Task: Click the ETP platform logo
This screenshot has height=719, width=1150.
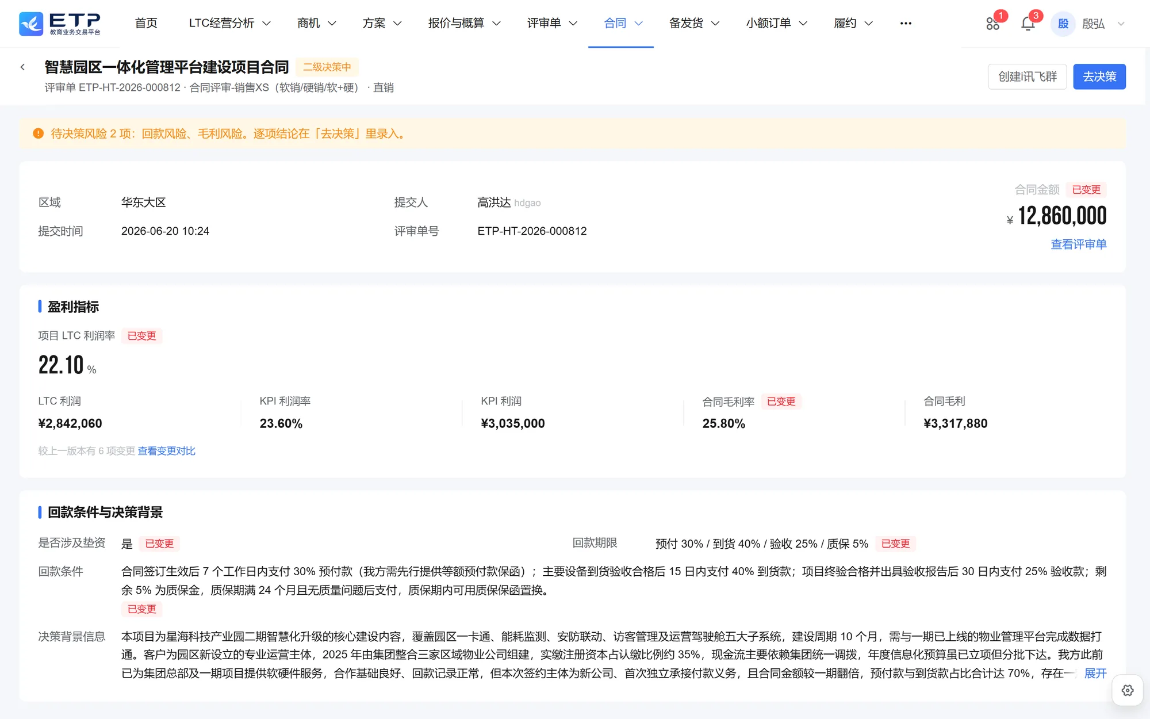Action: 60,24
